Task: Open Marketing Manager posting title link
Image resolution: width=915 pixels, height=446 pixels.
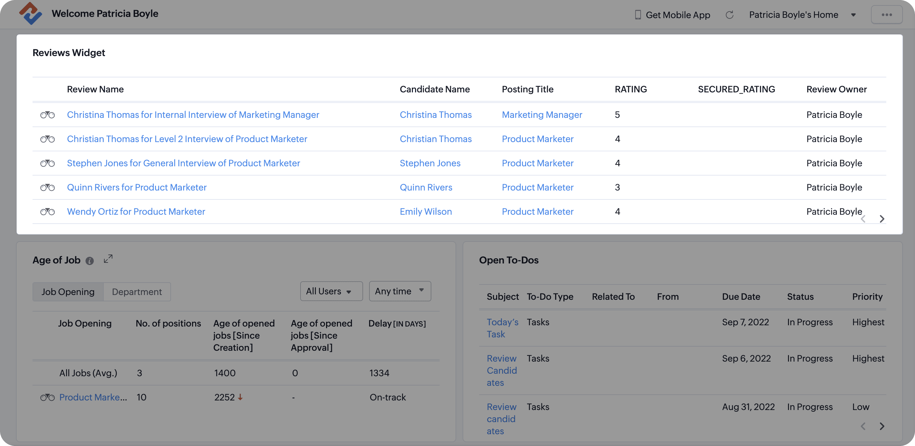Action: pyautogui.click(x=542, y=115)
